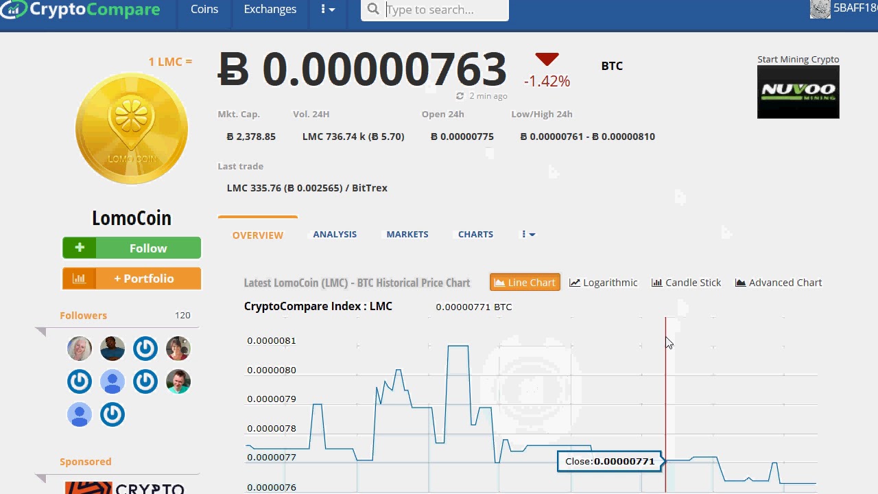Switch to the Charts tab

(x=475, y=234)
